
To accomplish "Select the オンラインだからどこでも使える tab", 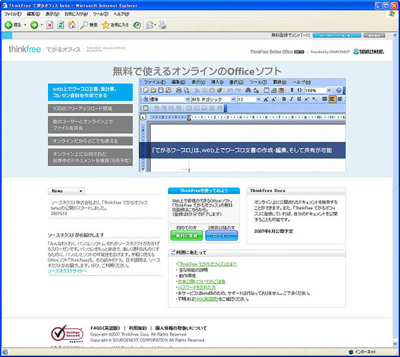I will (90, 141).
